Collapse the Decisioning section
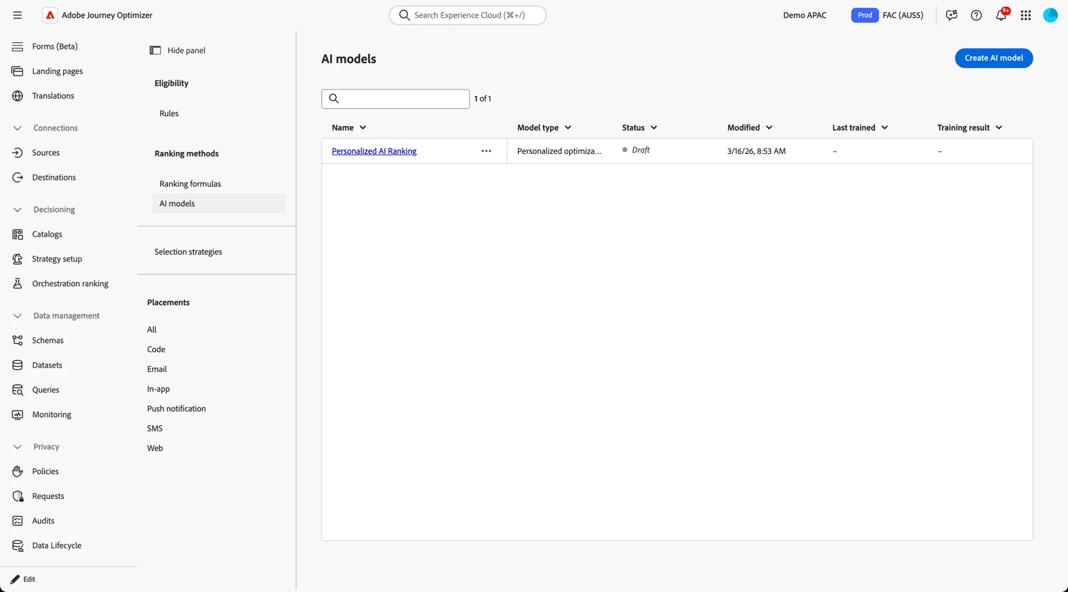Image resolution: width=1068 pixels, height=592 pixels. click(x=17, y=209)
